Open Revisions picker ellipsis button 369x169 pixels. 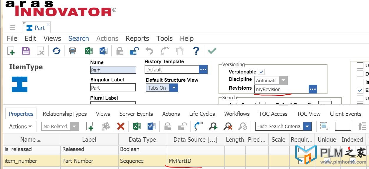tap(313, 89)
